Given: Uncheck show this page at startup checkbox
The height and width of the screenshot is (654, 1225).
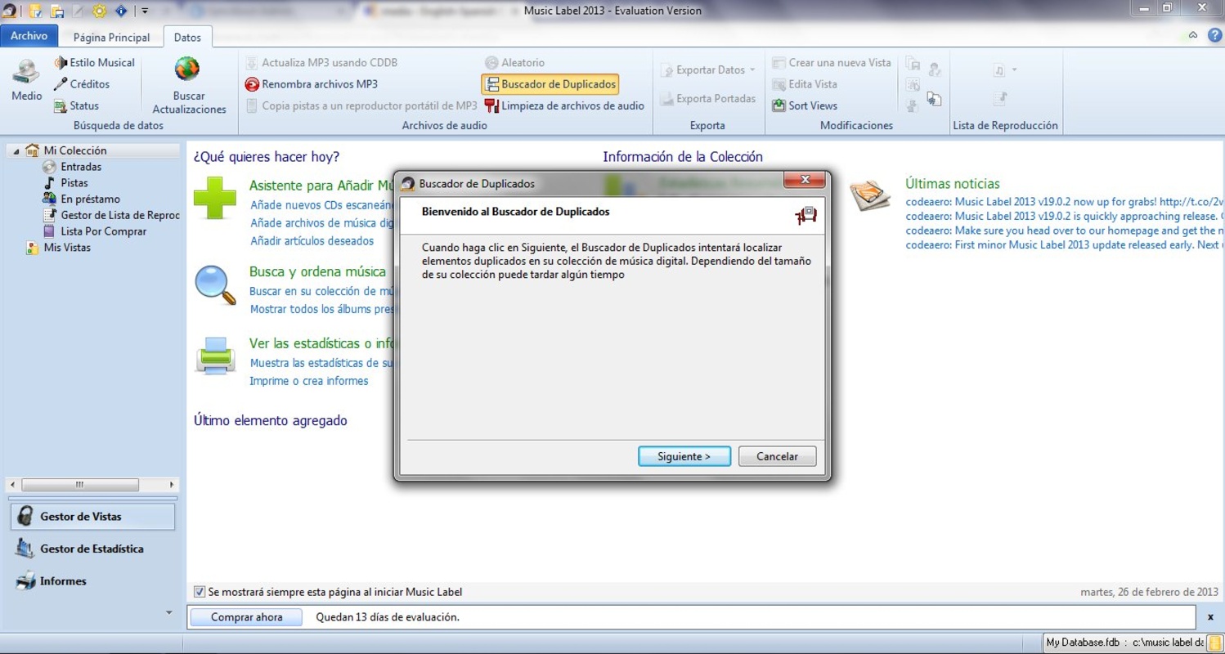Looking at the screenshot, I should coord(200,592).
